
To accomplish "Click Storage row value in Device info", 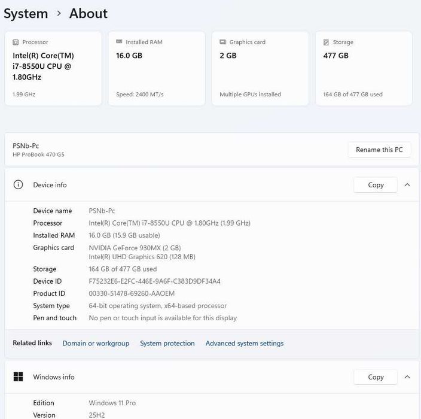I will click(x=123, y=269).
